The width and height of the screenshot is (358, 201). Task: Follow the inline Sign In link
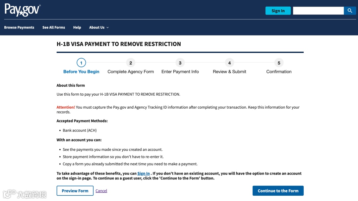pos(144,174)
